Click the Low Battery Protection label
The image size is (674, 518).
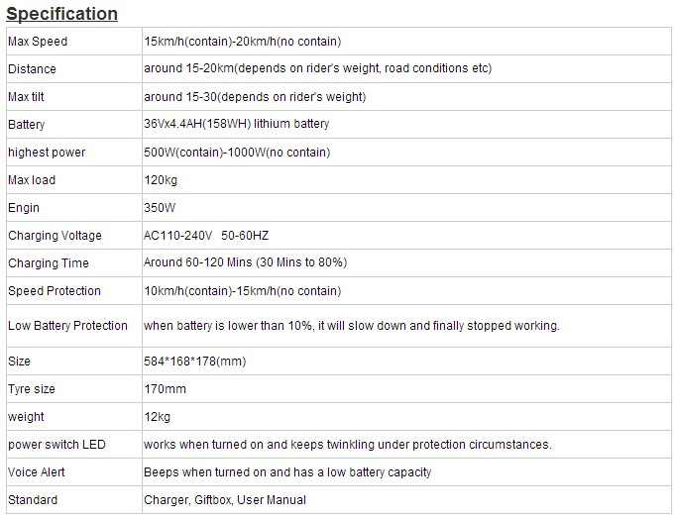tap(67, 326)
